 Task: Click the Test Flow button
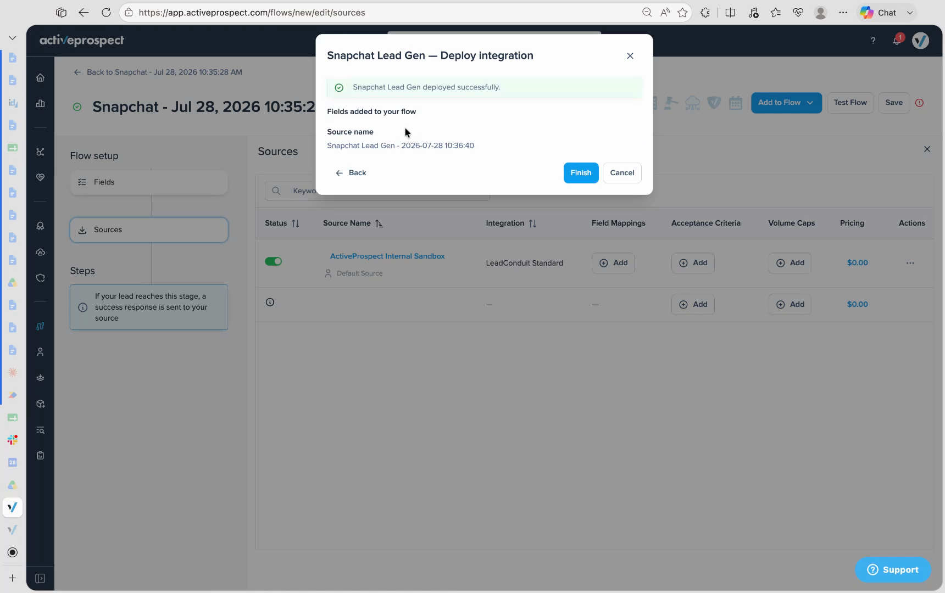pyautogui.click(x=850, y=103)
